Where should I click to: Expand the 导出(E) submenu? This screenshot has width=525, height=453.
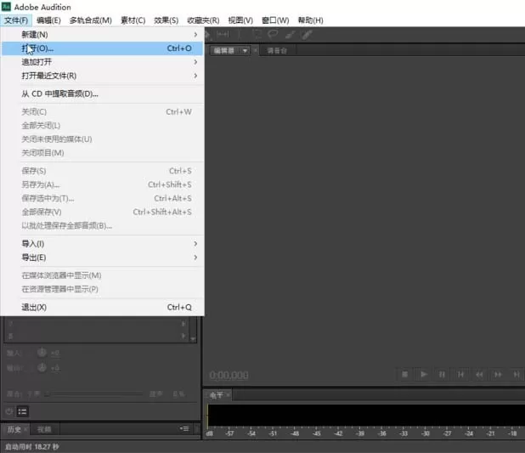[102, 258]
